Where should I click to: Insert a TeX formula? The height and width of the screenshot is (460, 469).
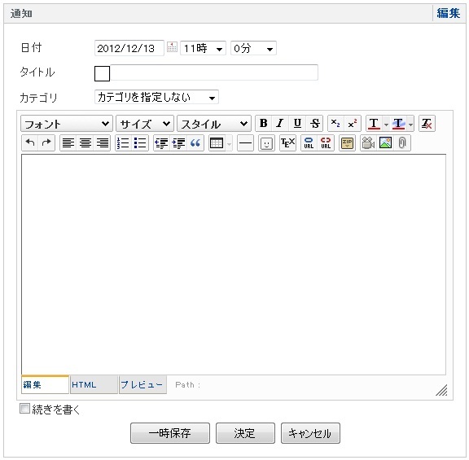tap(287, 143)
